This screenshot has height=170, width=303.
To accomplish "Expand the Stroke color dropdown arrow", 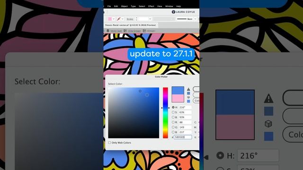I will 123,19.
